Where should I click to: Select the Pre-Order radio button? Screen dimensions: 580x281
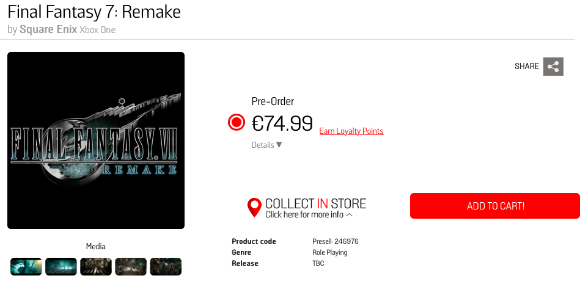click(237, 123)
